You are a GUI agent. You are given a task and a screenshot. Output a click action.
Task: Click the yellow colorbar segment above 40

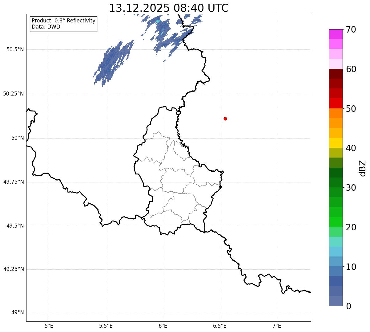(336, 143)
